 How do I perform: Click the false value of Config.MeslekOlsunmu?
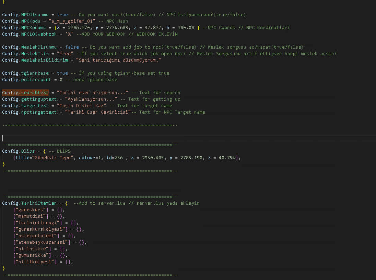(72, 47)
